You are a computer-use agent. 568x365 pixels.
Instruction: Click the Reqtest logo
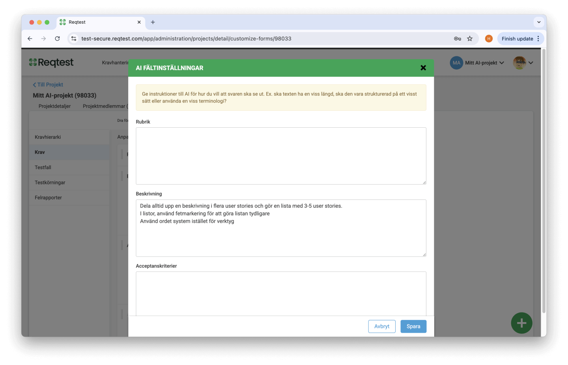[51, 63]
